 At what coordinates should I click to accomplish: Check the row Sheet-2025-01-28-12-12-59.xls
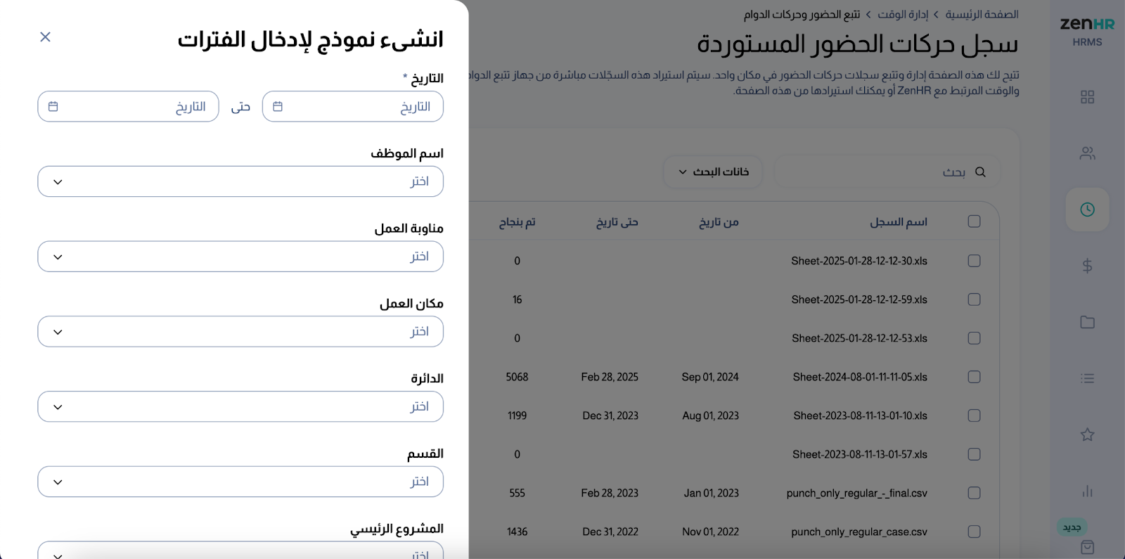coord(974,300)
